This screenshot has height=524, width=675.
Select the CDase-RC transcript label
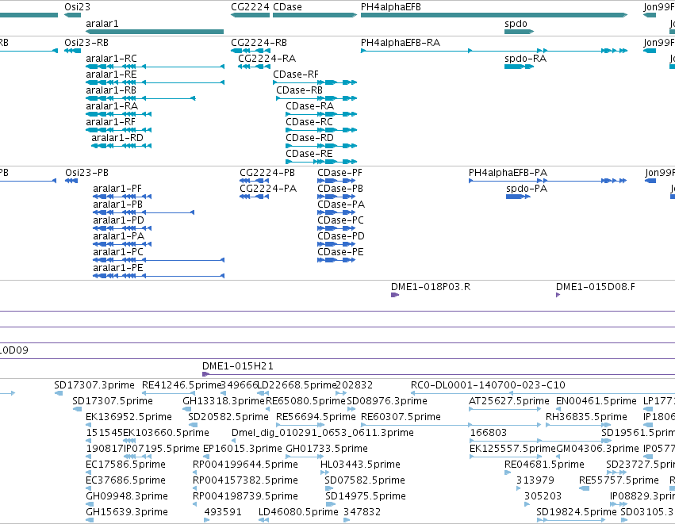coord(309,122)
